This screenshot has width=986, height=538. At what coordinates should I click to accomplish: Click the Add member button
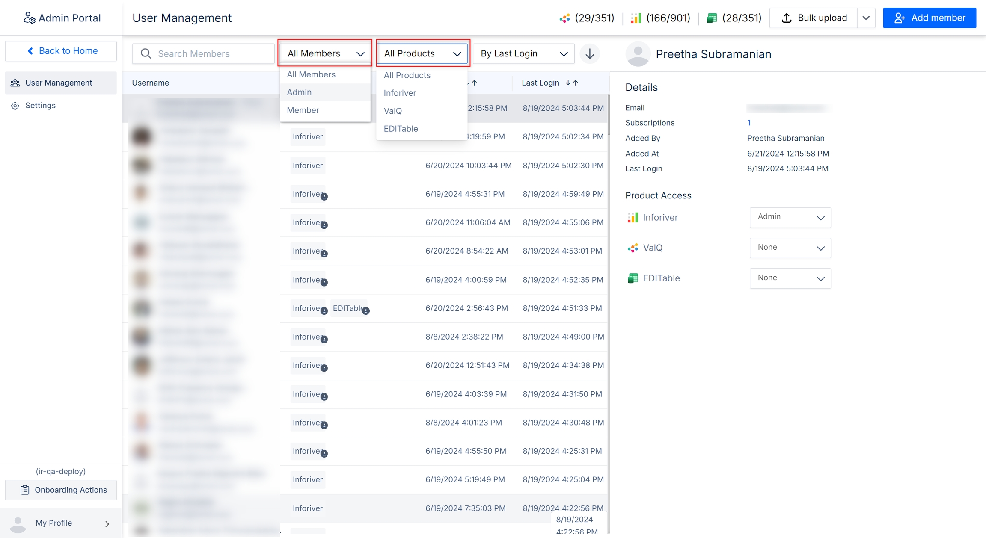pyautogui.click(x=930, y=18)
